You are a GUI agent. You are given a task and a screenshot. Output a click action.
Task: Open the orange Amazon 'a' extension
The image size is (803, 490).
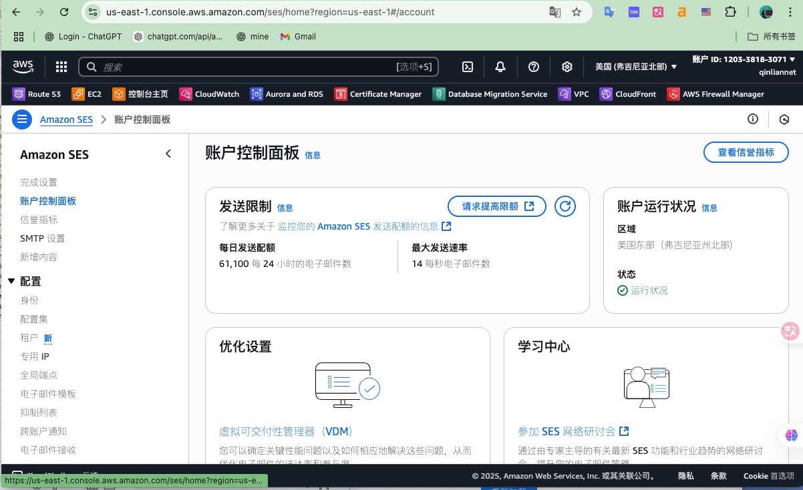pos(682,12)
